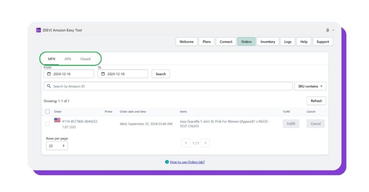
Task: Open the Inventory page
Action: click(x=268, y=42)
